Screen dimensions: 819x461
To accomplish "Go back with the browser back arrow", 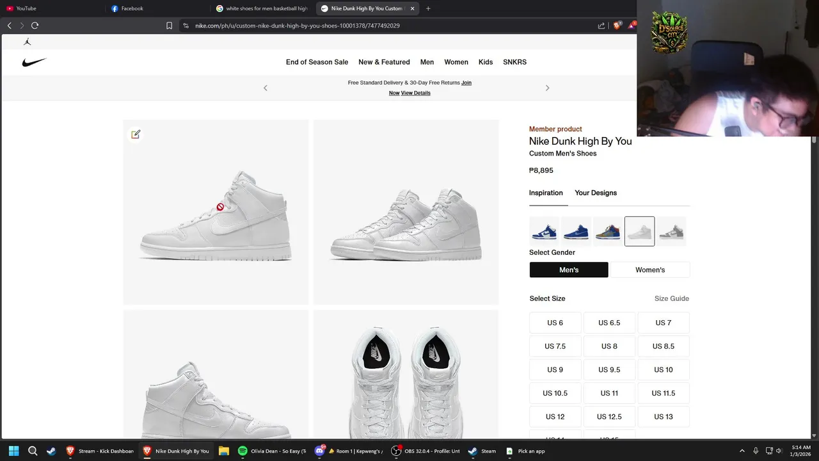I will [10, 26].
